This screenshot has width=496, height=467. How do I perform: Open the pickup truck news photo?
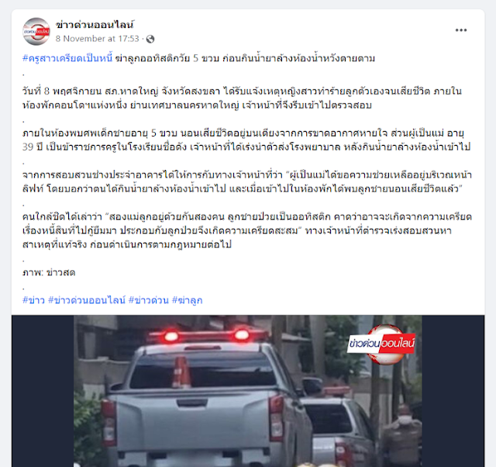click(x=248, y=391)
